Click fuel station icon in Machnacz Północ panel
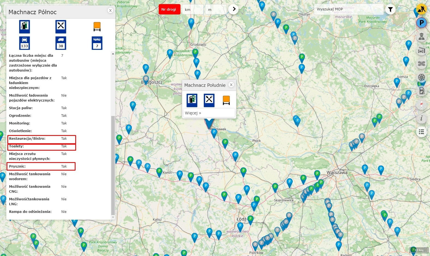Viewport: 430px width, 256px height. click(25, 26)
